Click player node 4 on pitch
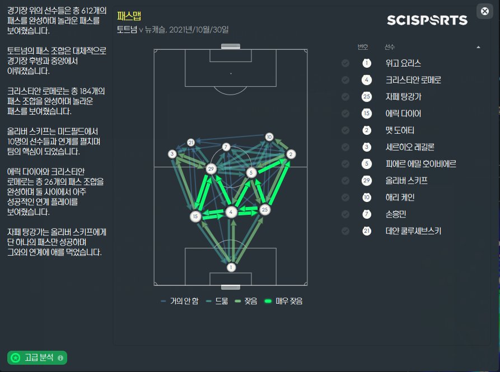This screenshot has width=500, height=372. (x=231, y=212)
